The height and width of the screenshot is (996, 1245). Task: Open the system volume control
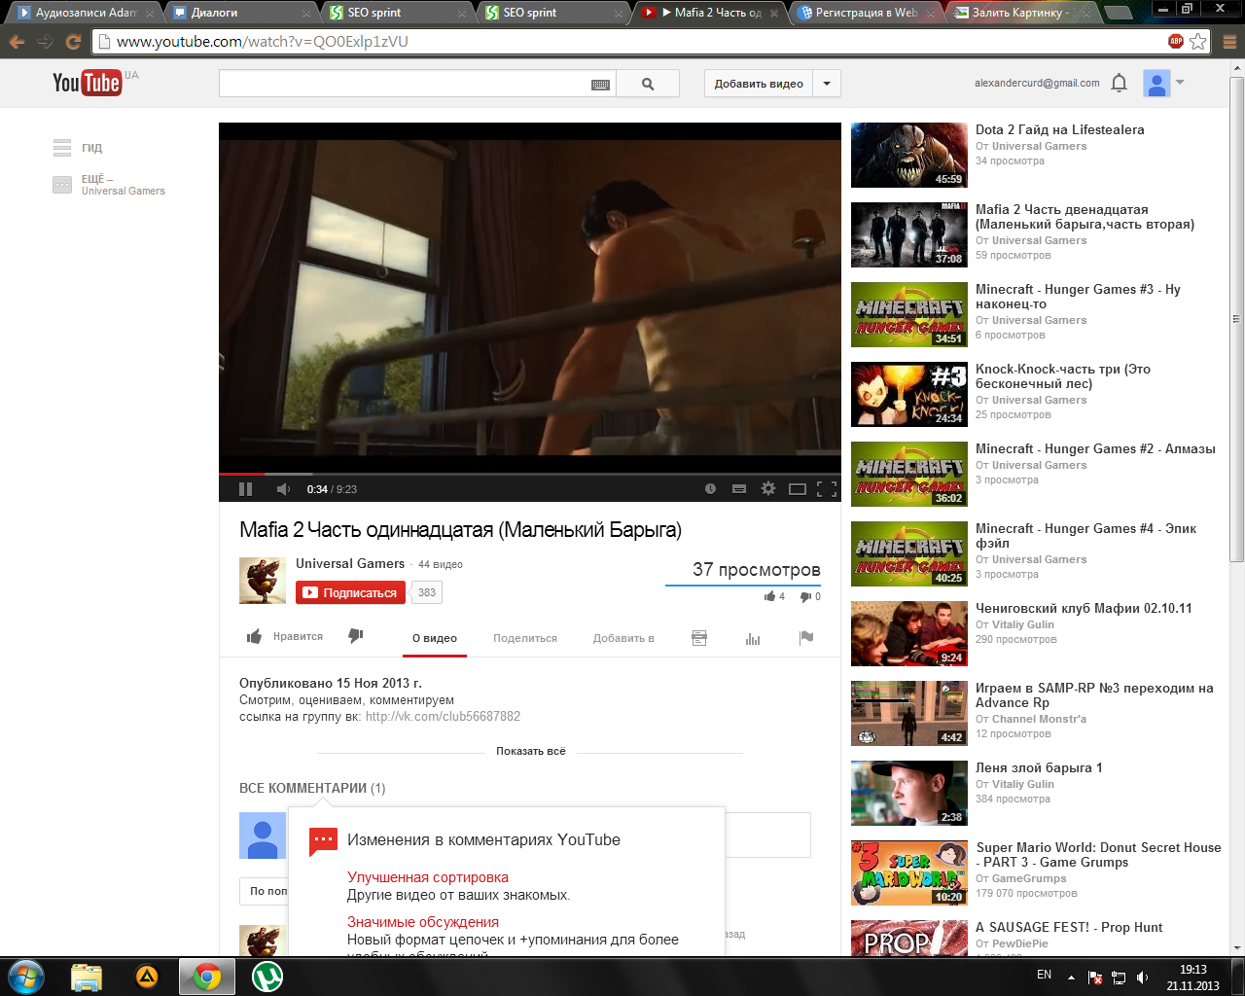[1143, 977]
